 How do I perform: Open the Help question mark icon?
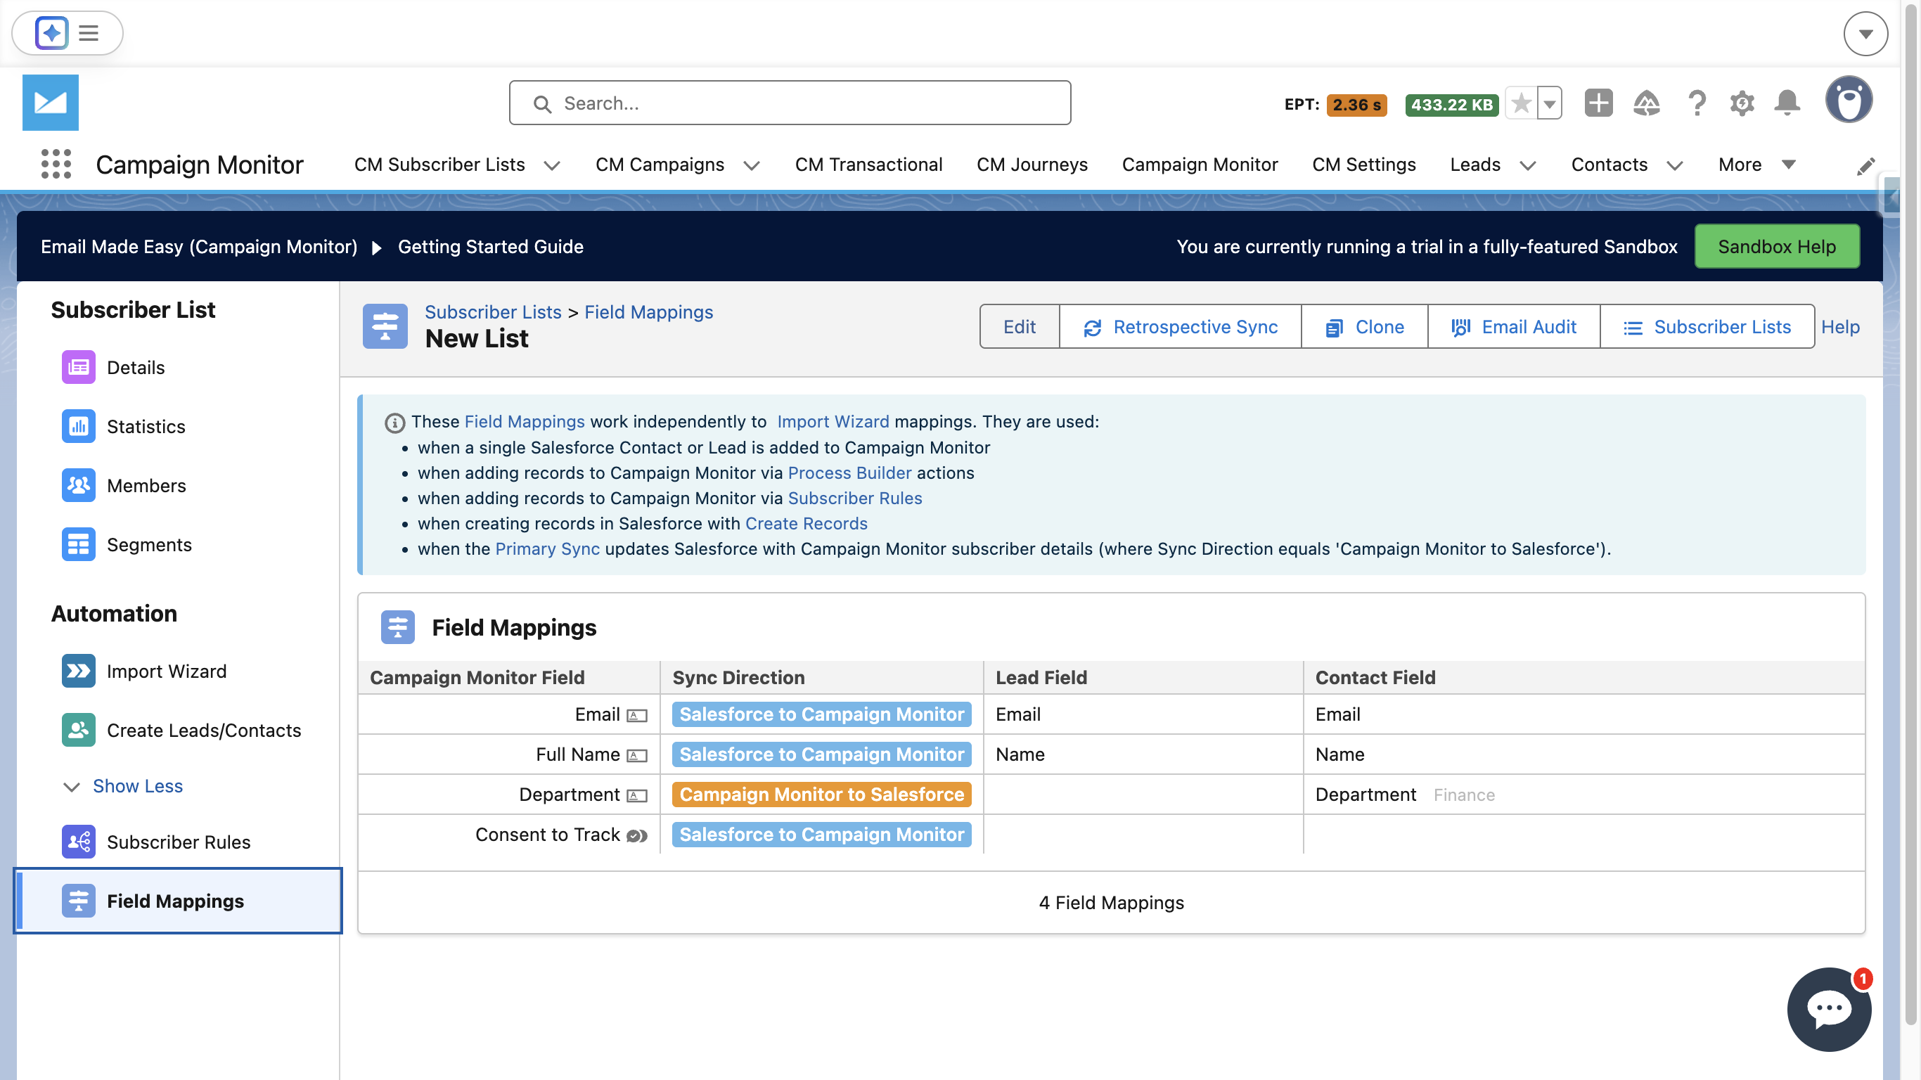pos(1697,103)
